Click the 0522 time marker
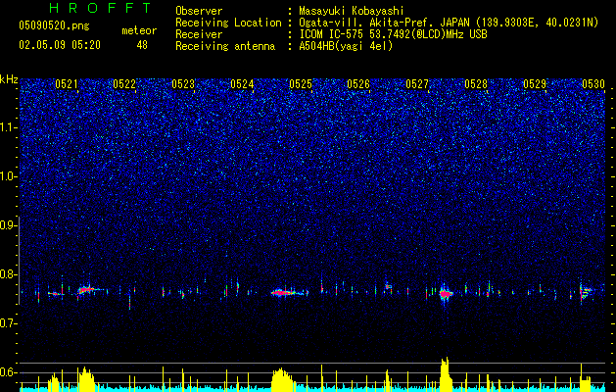Screen dimensions: 616x392 click(x=124, y=84)
